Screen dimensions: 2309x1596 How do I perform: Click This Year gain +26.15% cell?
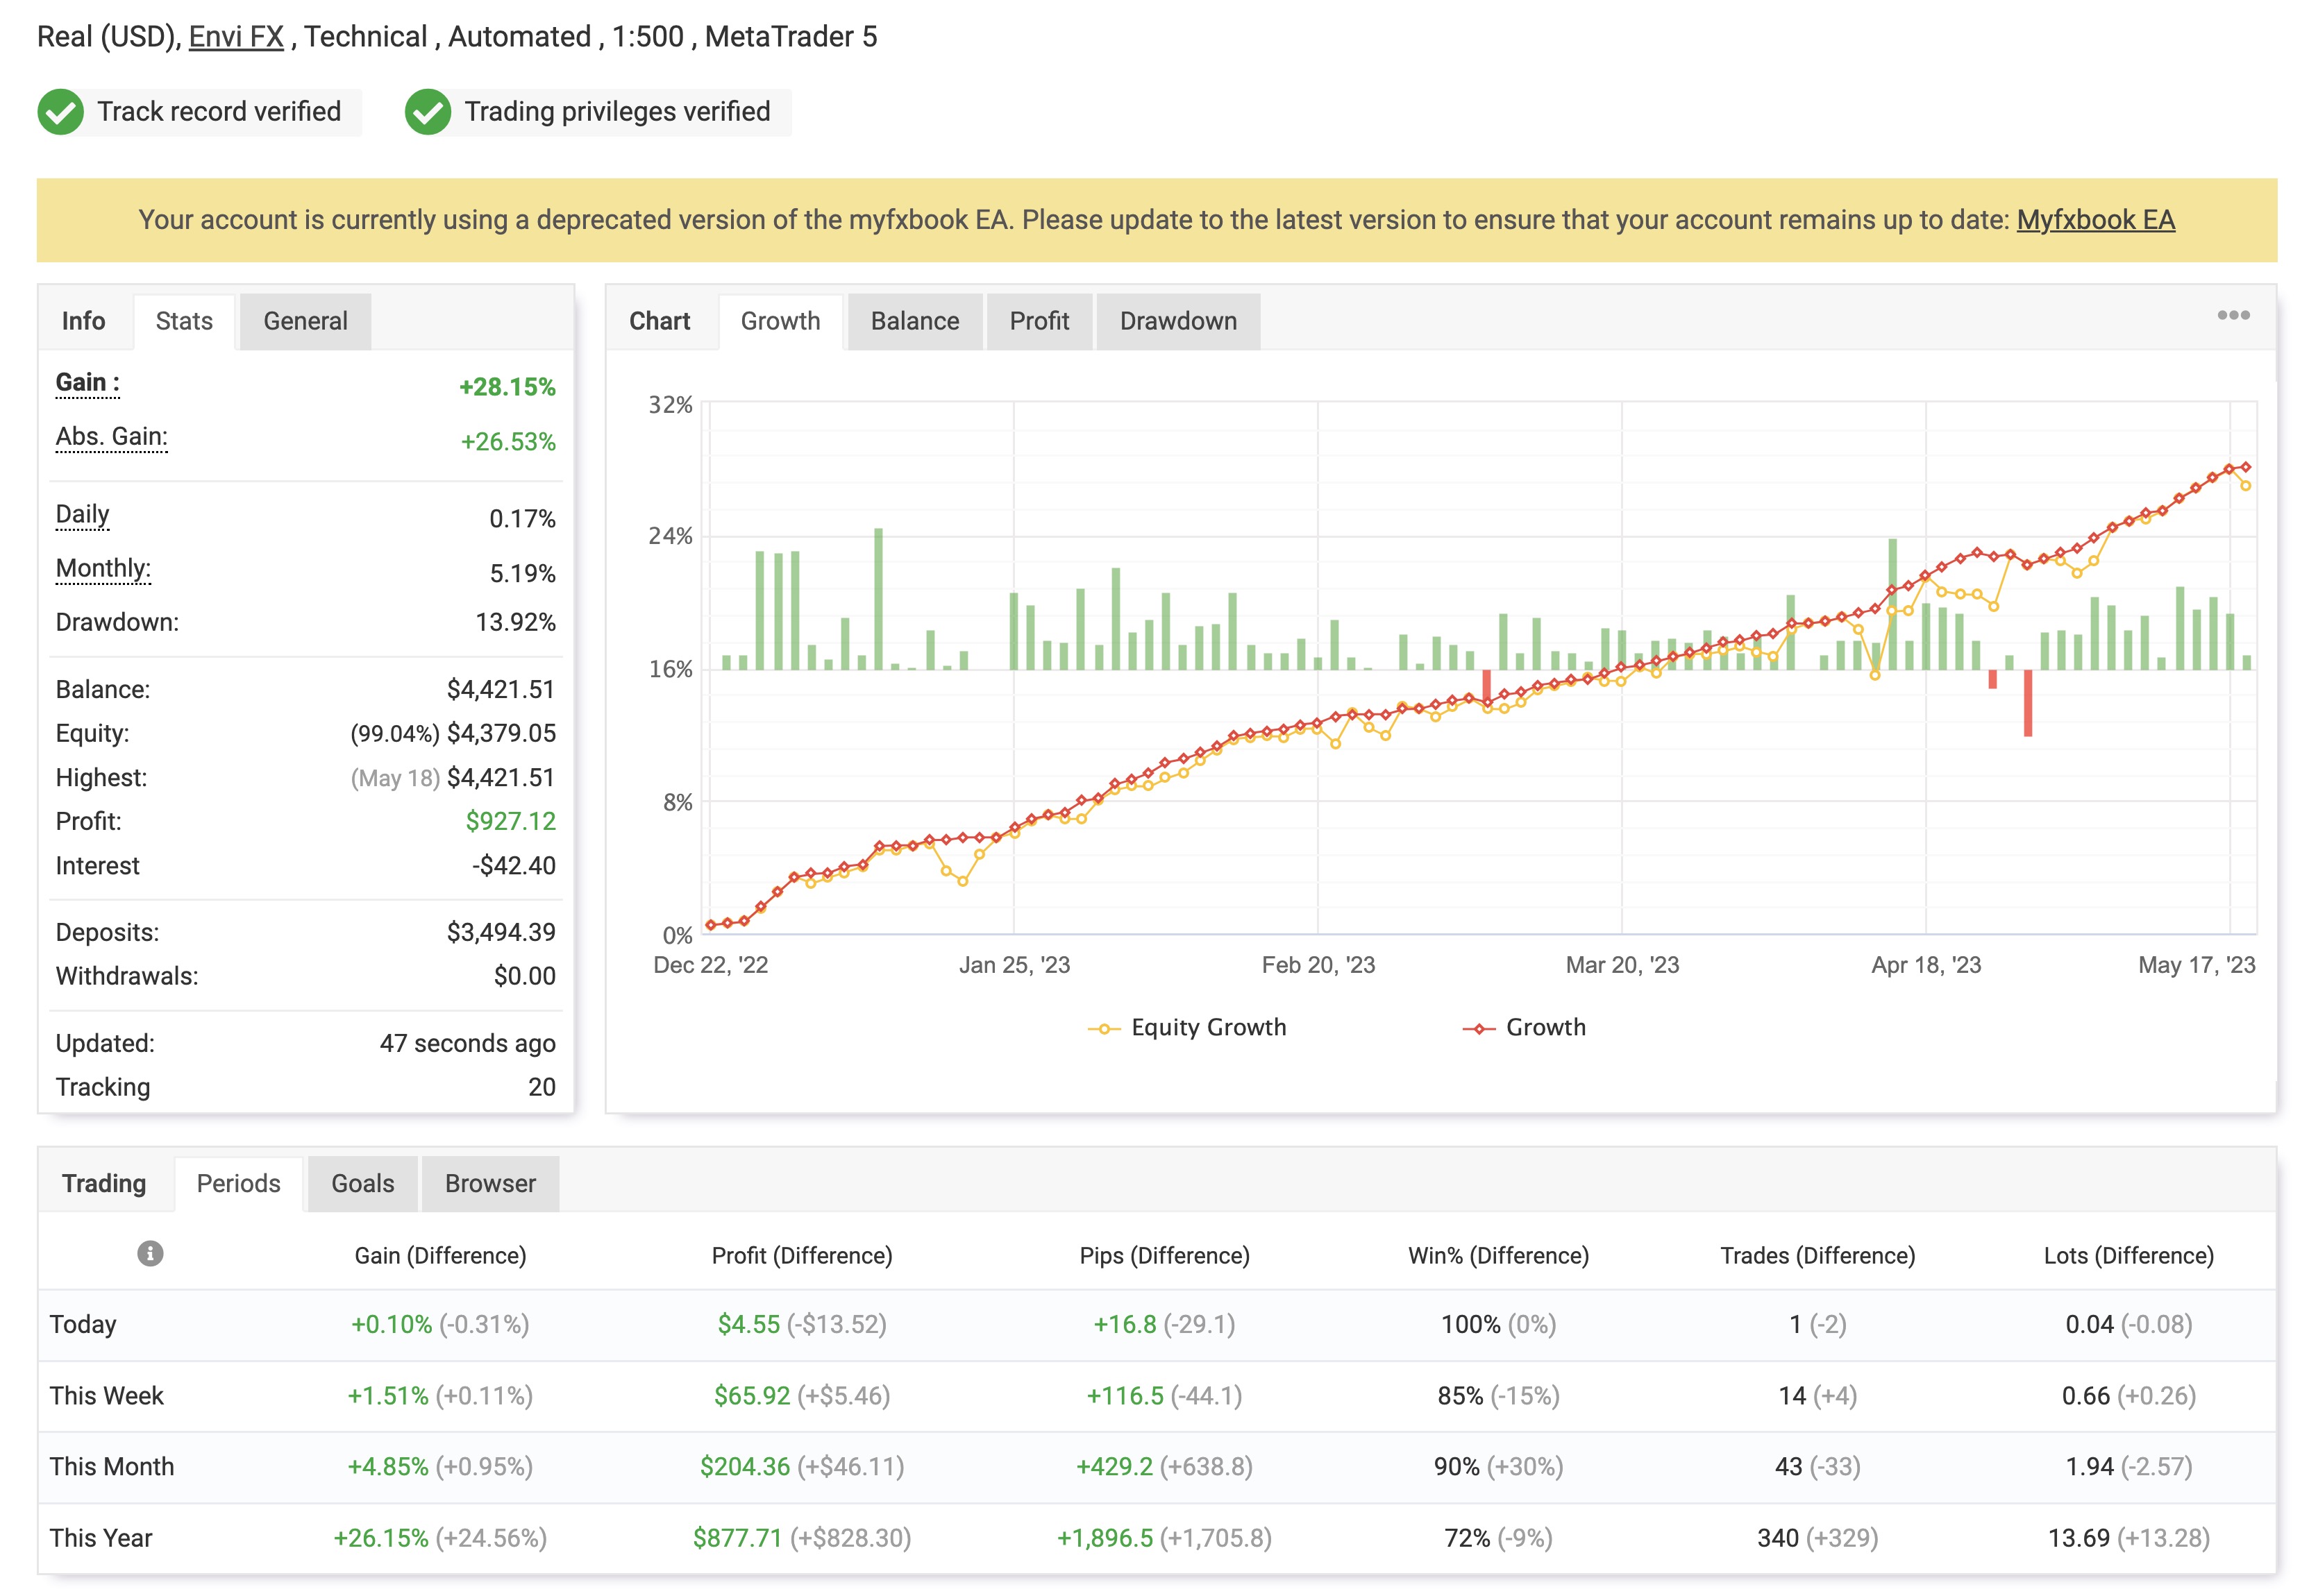pos(440,1538)
